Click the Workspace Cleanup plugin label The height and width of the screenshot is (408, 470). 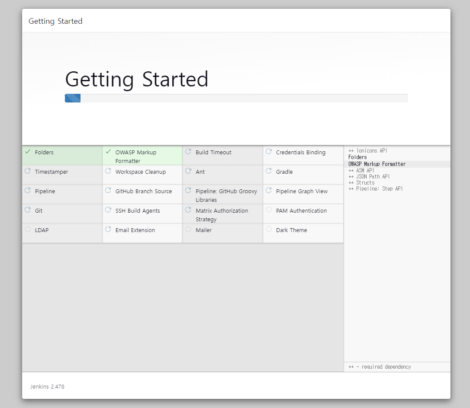[141, 172]
